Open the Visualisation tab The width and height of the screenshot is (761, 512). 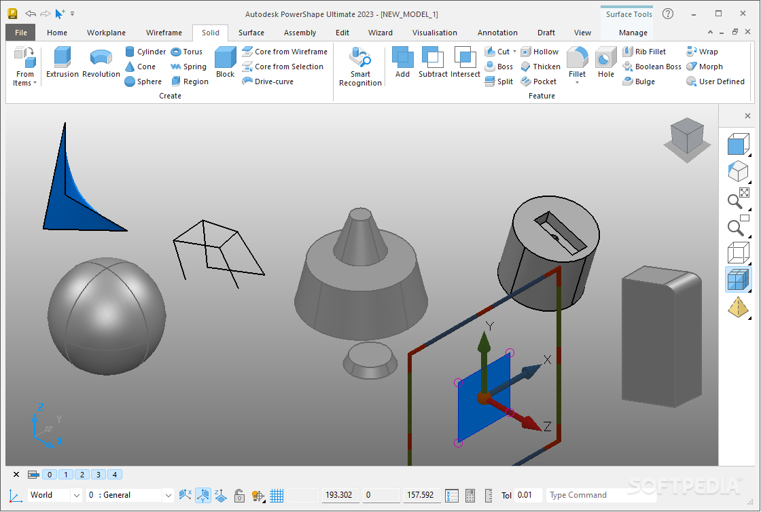coord(434,33)
